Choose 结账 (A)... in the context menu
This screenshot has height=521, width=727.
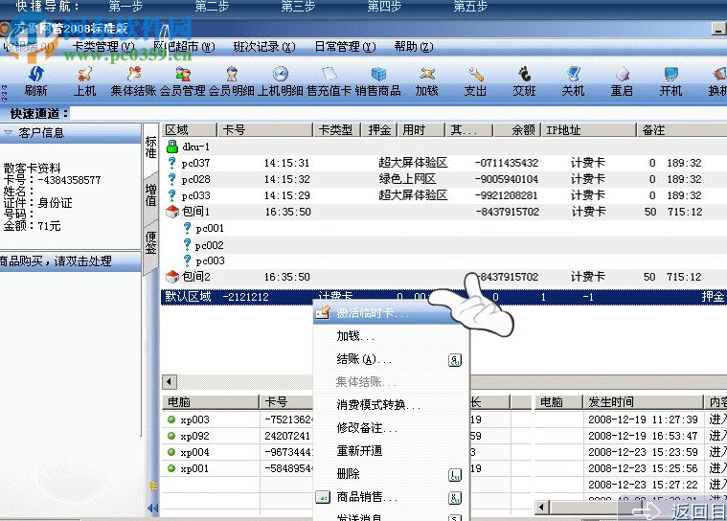(x=391, y=359)
